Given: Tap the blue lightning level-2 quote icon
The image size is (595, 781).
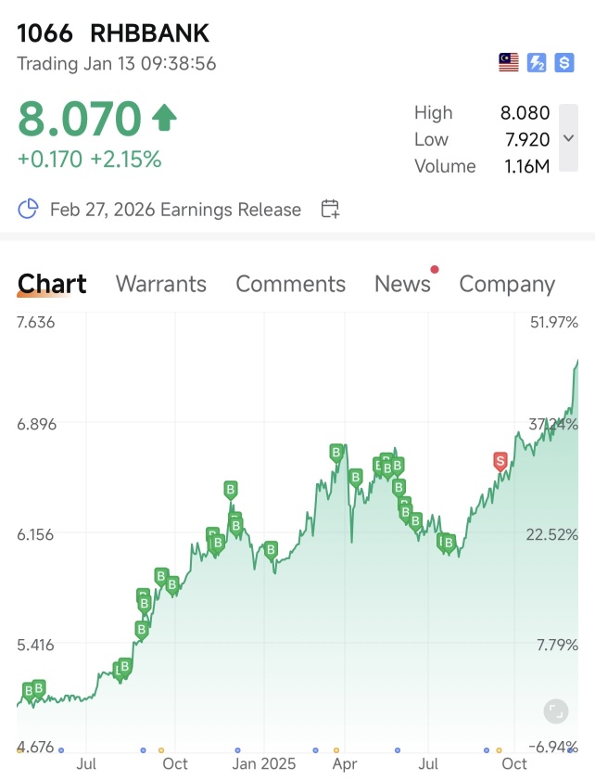Looking at the screenshot, I should click(537, 63).
